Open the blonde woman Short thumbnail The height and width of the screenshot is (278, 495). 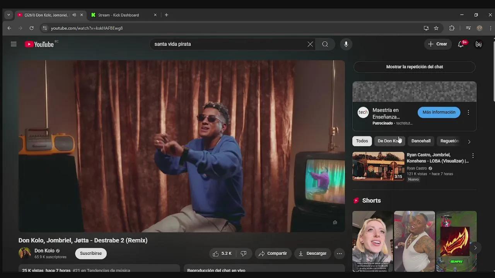click(x=372, y=241)
